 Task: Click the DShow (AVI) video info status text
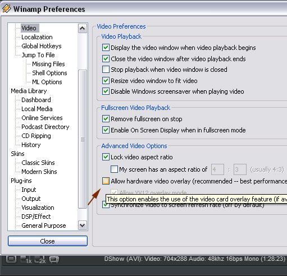[194, 259]
